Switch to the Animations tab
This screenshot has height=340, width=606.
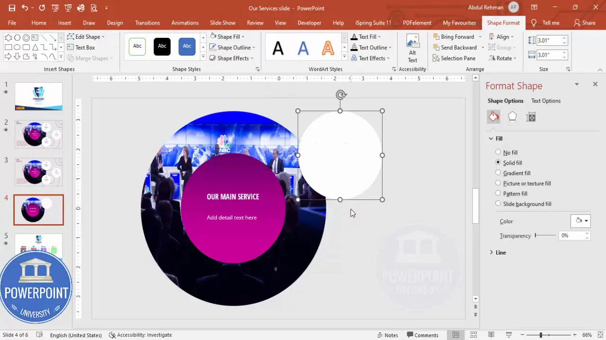[185, 23]
